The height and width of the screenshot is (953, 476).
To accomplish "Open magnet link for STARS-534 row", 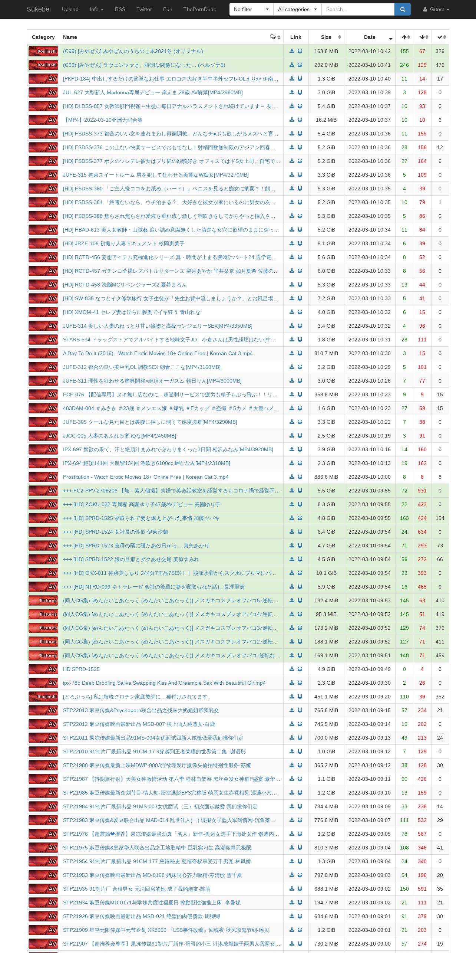I will point(300,340).
